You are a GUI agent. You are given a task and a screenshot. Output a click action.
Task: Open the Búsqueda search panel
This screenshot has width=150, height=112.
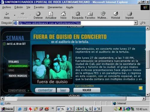[x=78, y=15]
